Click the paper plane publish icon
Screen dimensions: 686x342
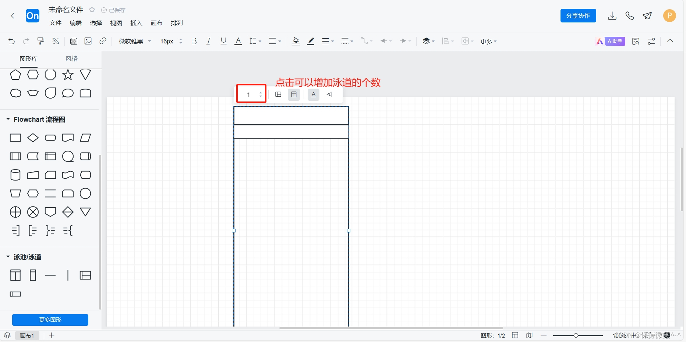click(x=647, y=15)
